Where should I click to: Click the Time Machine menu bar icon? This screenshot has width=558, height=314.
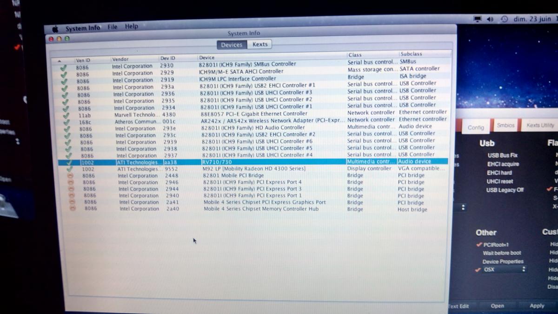coord(505,19)
